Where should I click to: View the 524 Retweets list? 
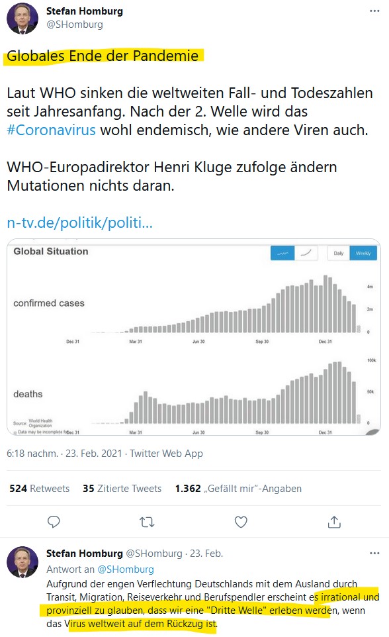(x=40, y=488)
